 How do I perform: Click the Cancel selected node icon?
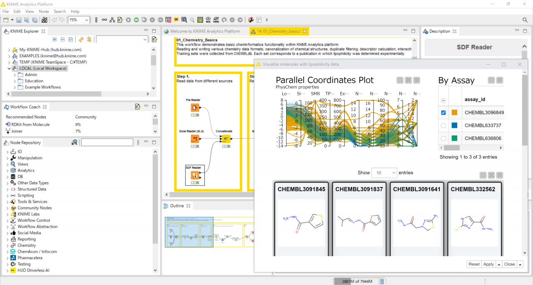point(152,20)
